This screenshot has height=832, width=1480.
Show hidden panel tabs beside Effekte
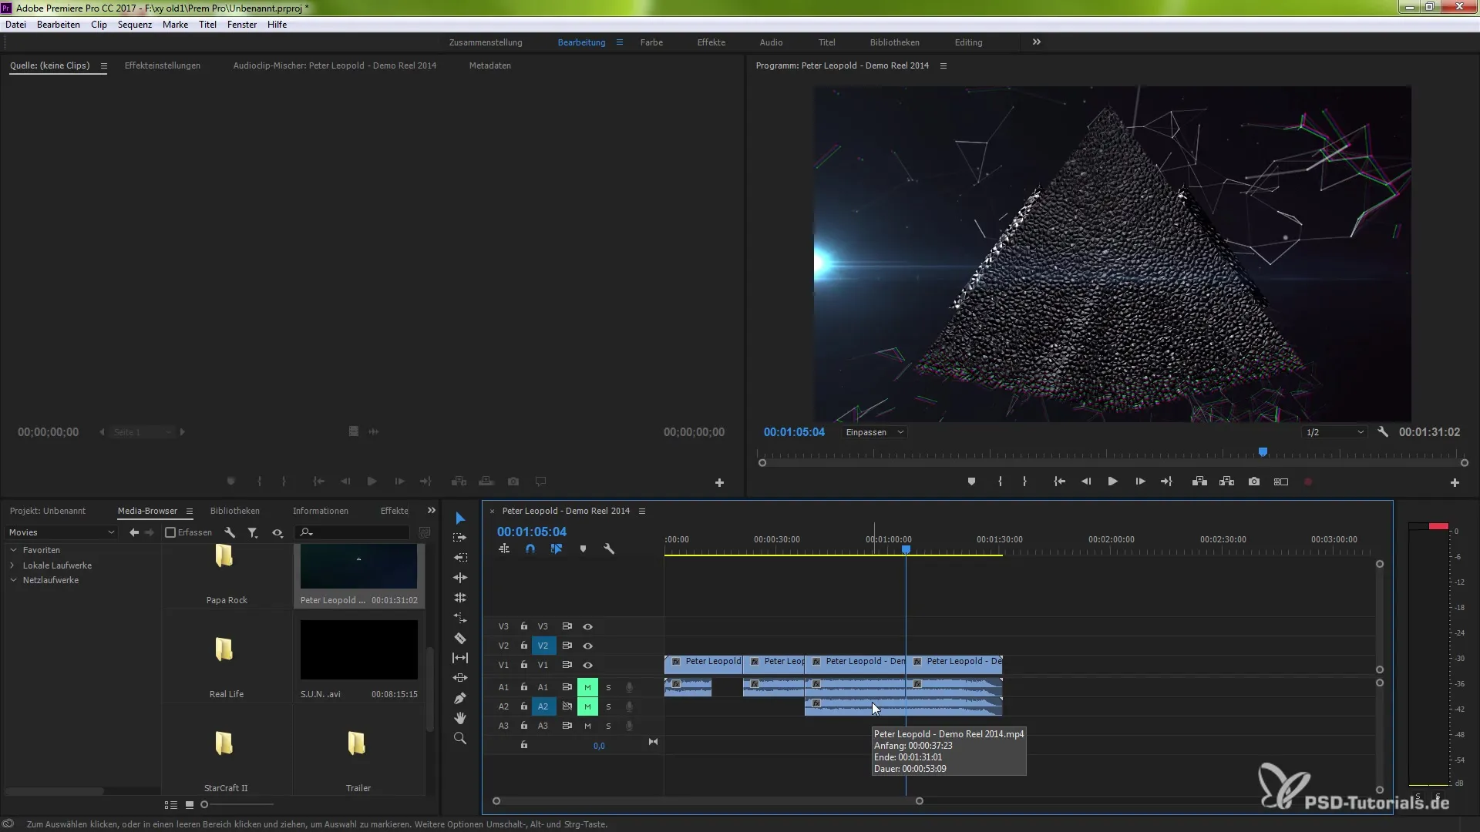point(432,511)
